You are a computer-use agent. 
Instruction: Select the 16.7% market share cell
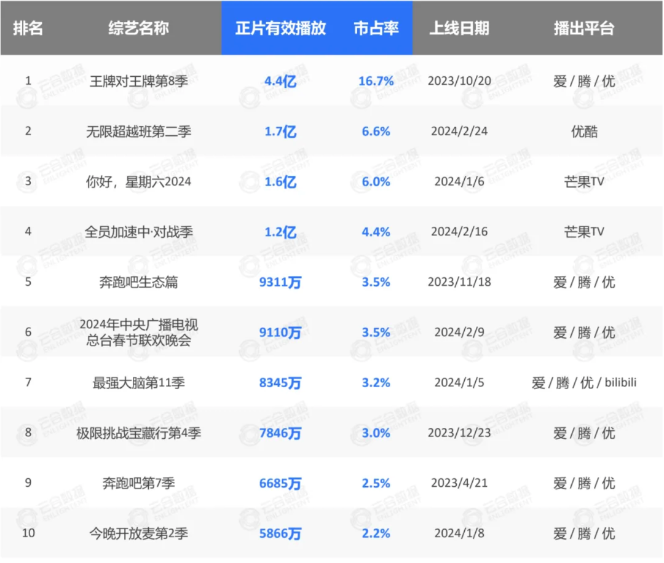coord(376,81)
